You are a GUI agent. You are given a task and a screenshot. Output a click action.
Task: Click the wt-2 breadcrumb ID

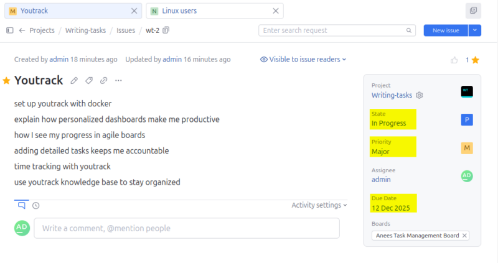click(153, 30)
